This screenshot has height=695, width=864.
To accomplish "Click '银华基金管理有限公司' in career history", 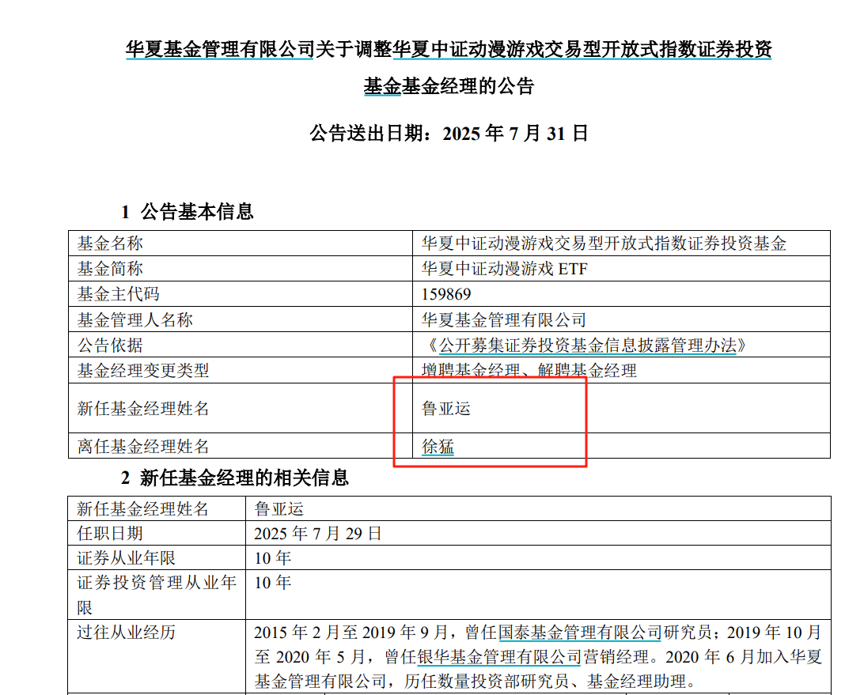I will [499, 656].
